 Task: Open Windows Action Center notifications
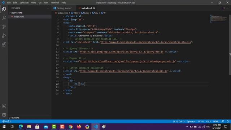226,127
